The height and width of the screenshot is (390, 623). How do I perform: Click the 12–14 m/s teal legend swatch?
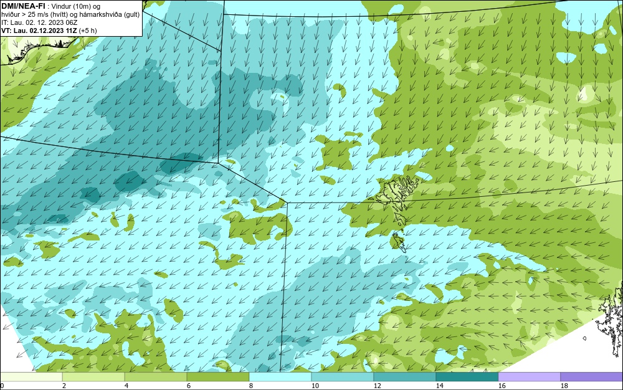(x=405, y=376)
